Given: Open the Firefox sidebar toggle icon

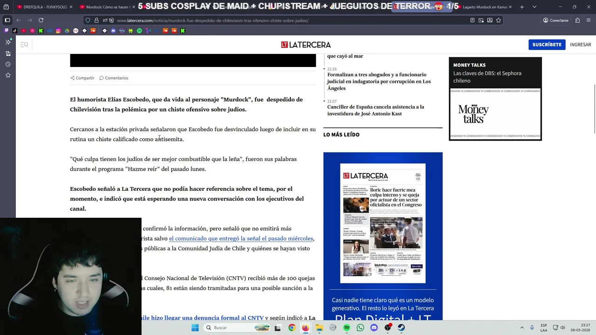Looking at the screenshot, I should (x=7, y=20).
